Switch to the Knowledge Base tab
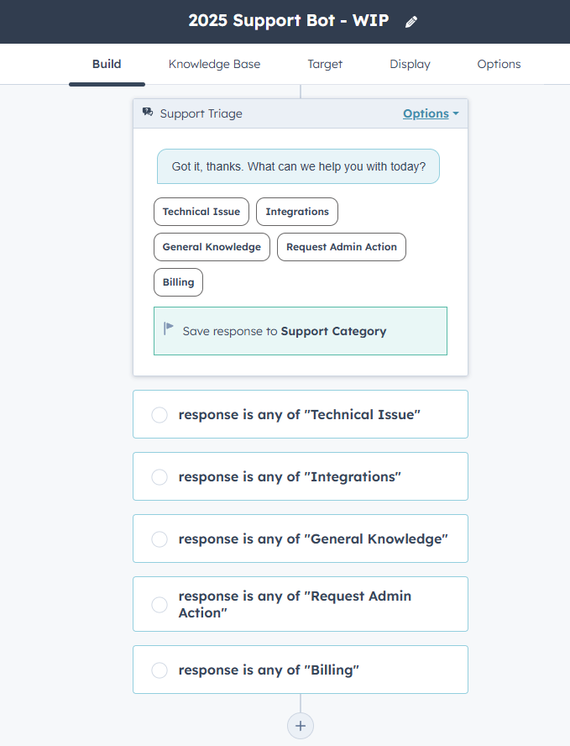The image size is (570, 746). pos(214,64)
